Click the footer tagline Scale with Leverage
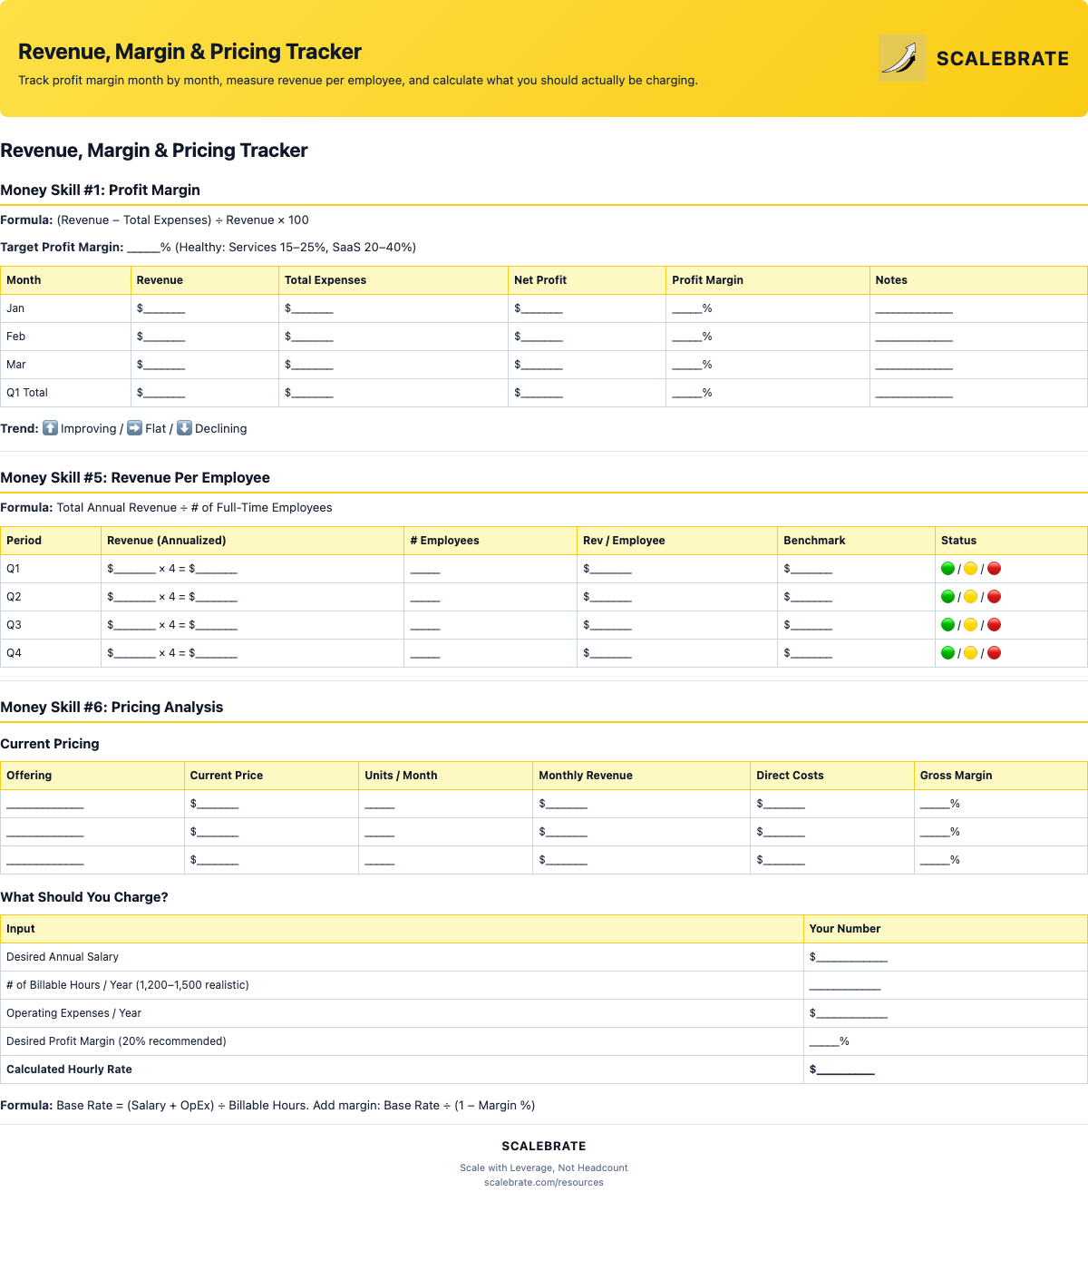Image resolution: width=1088 pixels, height=1270 pixels. tap(544, 1167)
